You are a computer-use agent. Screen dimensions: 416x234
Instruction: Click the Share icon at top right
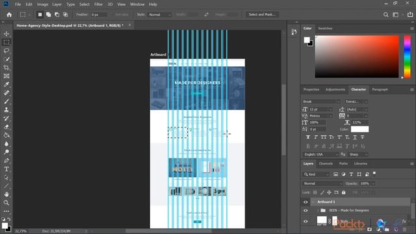tap(410, 14)
